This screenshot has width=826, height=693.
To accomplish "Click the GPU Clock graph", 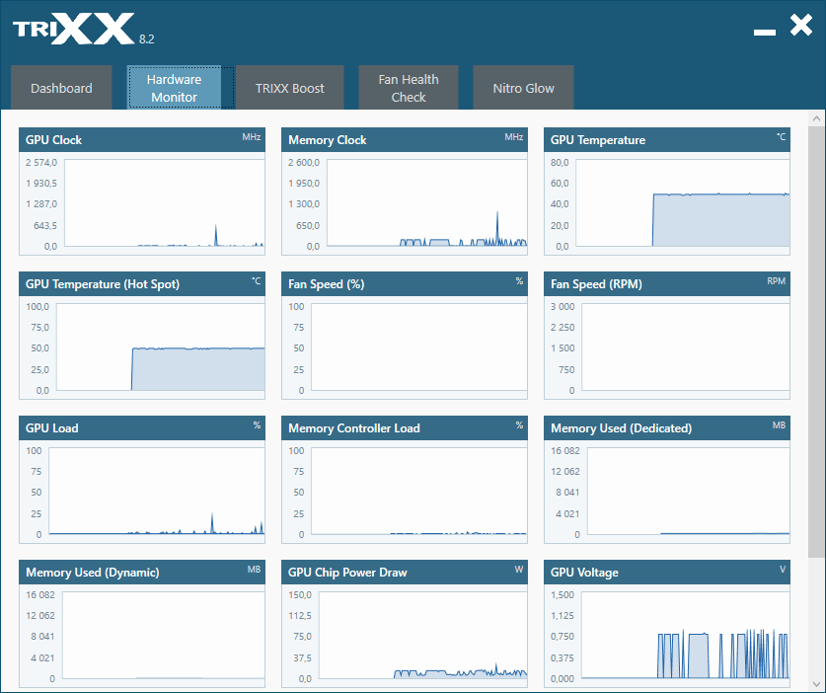I will (x=165, y=203).
